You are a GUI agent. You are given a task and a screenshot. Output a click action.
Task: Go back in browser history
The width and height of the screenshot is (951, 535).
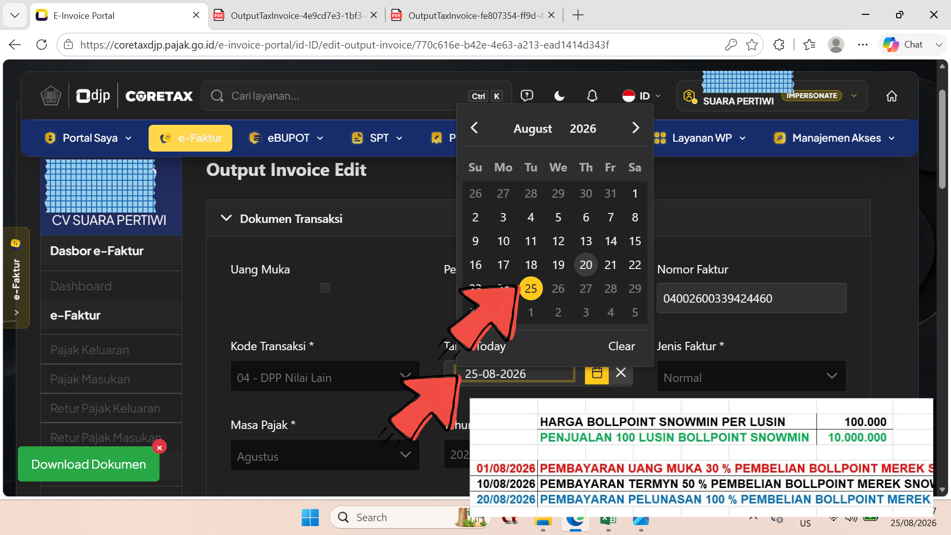click(15, 45)
